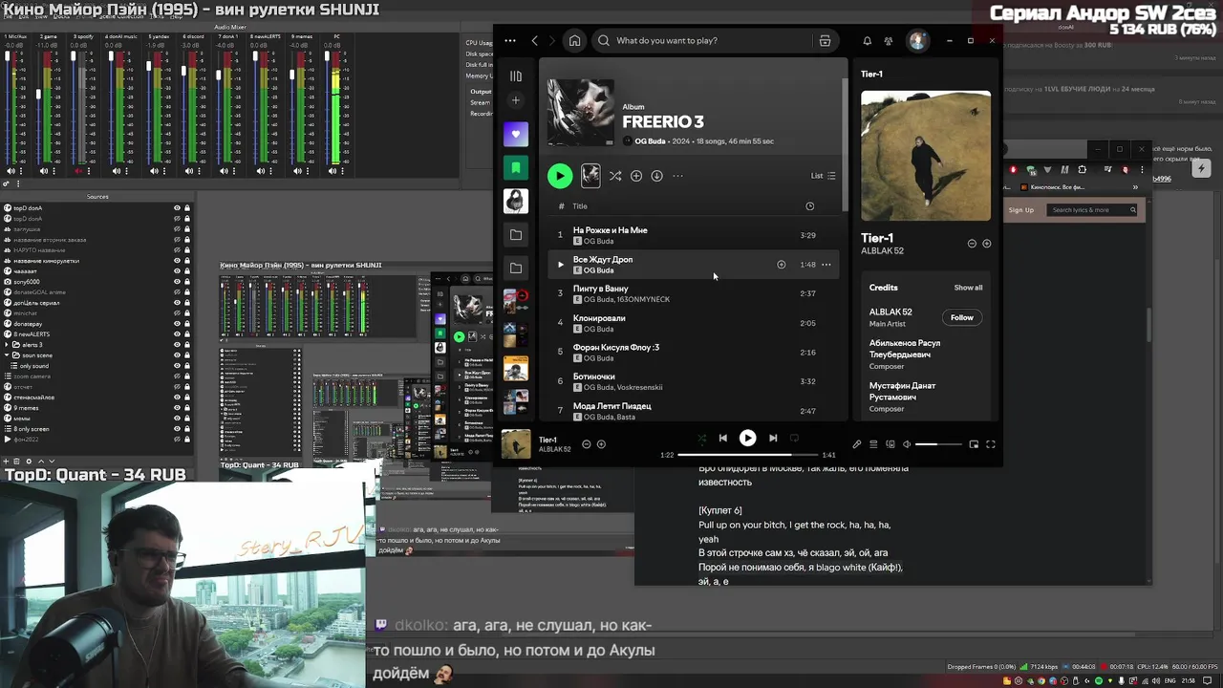
Task: Skip to previous track
Action: [x=723, y=438]
